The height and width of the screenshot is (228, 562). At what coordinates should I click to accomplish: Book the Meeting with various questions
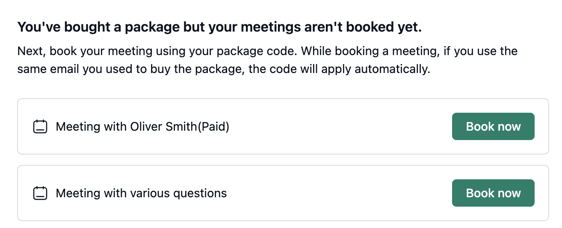tap(493, 193)
